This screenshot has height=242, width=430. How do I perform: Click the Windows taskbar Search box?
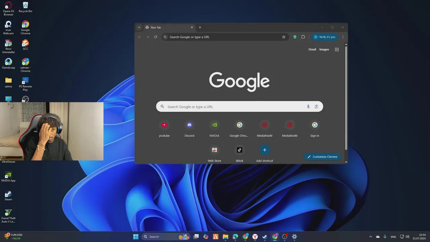[x=166, y=237]
